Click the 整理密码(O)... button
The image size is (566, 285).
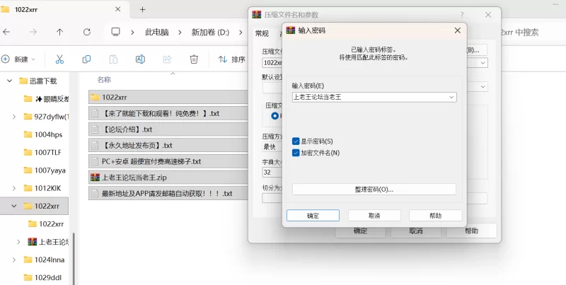[x=374, y=190]
